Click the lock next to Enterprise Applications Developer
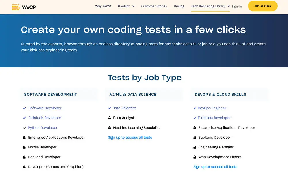Image resolution: width=288 pixels, height=173 pixels. 24,138
